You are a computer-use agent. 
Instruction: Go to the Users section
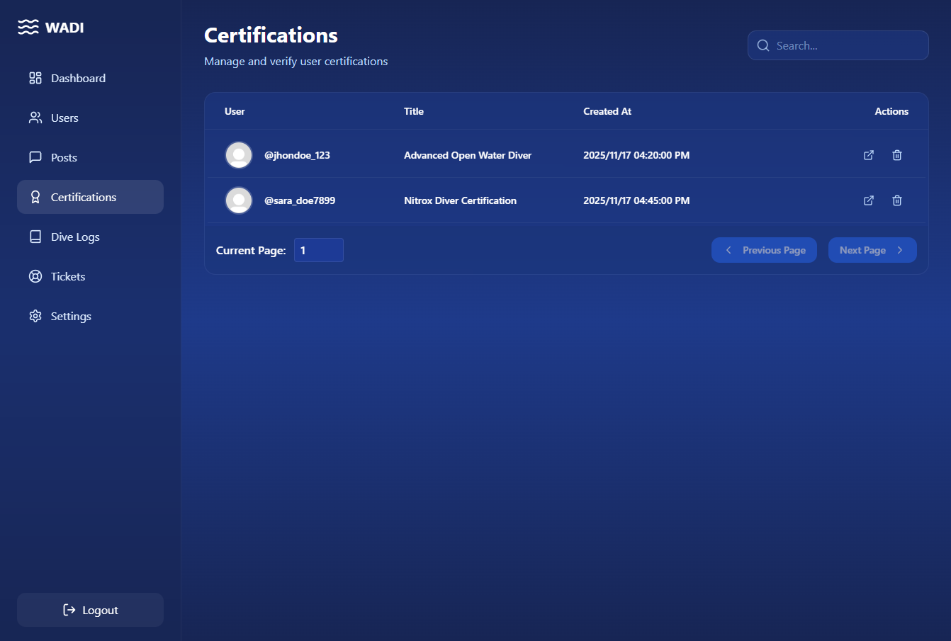64,118
